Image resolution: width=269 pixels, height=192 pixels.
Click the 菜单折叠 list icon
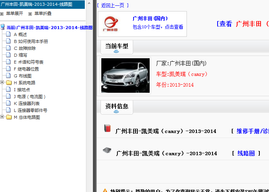coord(30,14)
